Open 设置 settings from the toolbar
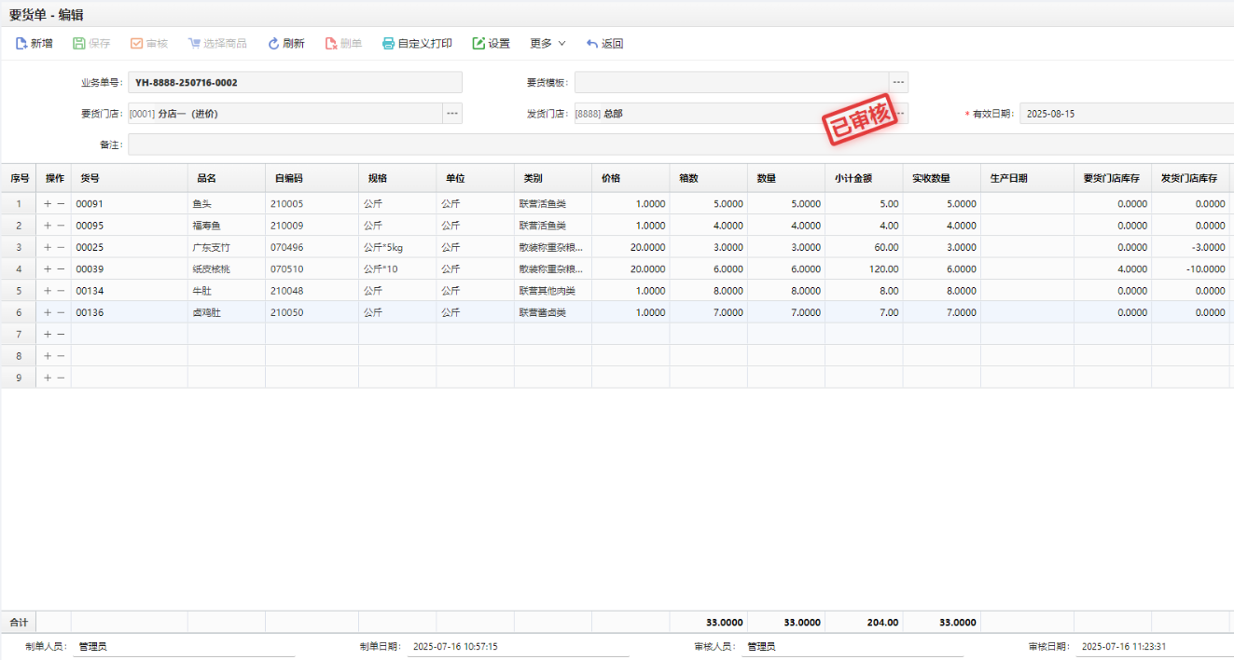The image size is (1234, 660). coord(491,44)
